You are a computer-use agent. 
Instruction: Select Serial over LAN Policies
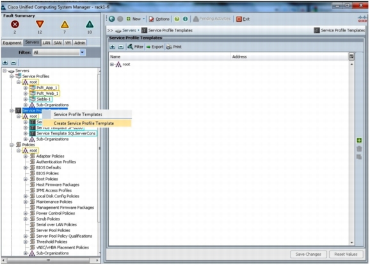[56, 225]
